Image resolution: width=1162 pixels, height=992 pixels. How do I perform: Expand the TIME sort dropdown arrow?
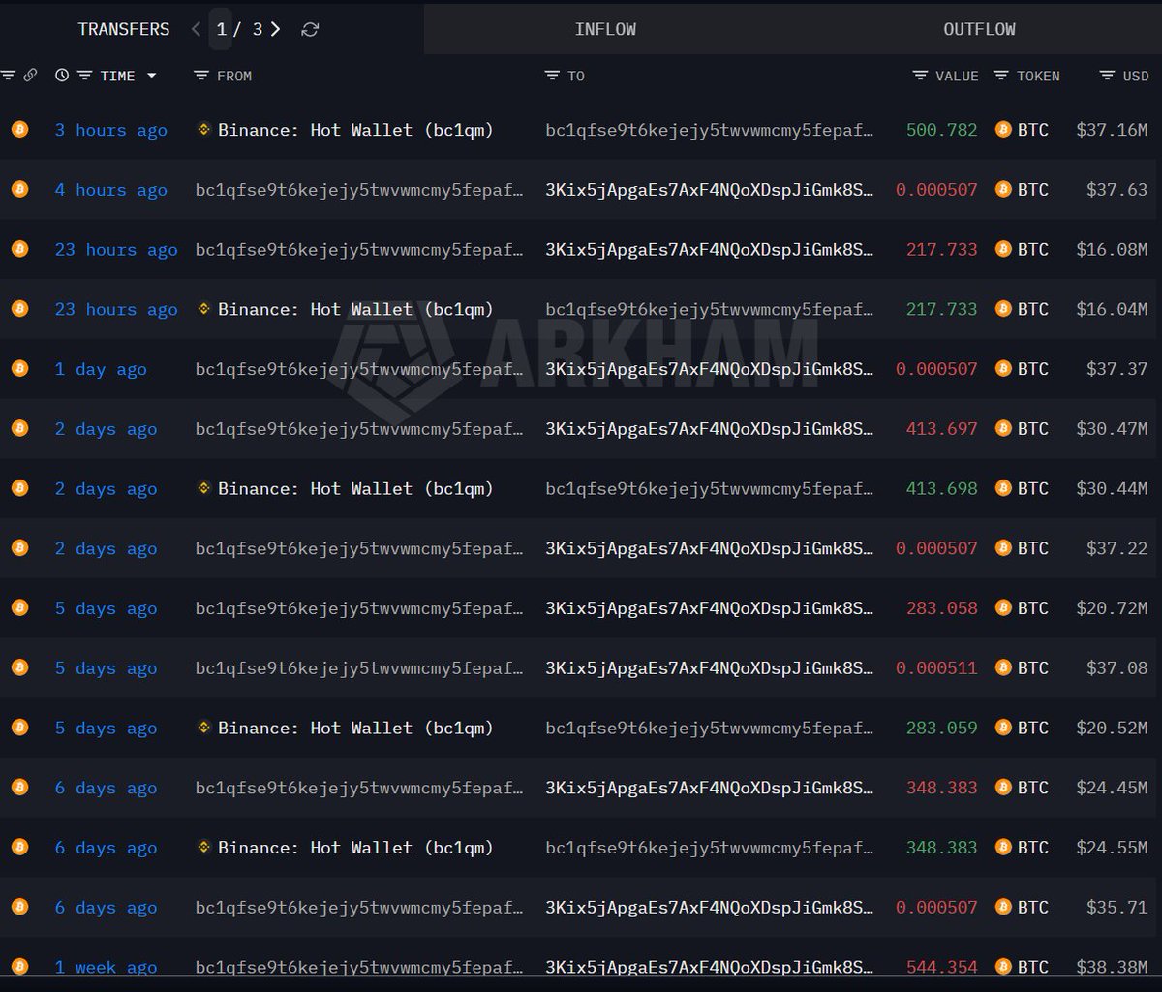pyautogui.click(x=151, y=76)
